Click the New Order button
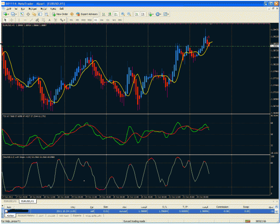The height and width of the screenshot is (224, 280). (x=60, y=14)
